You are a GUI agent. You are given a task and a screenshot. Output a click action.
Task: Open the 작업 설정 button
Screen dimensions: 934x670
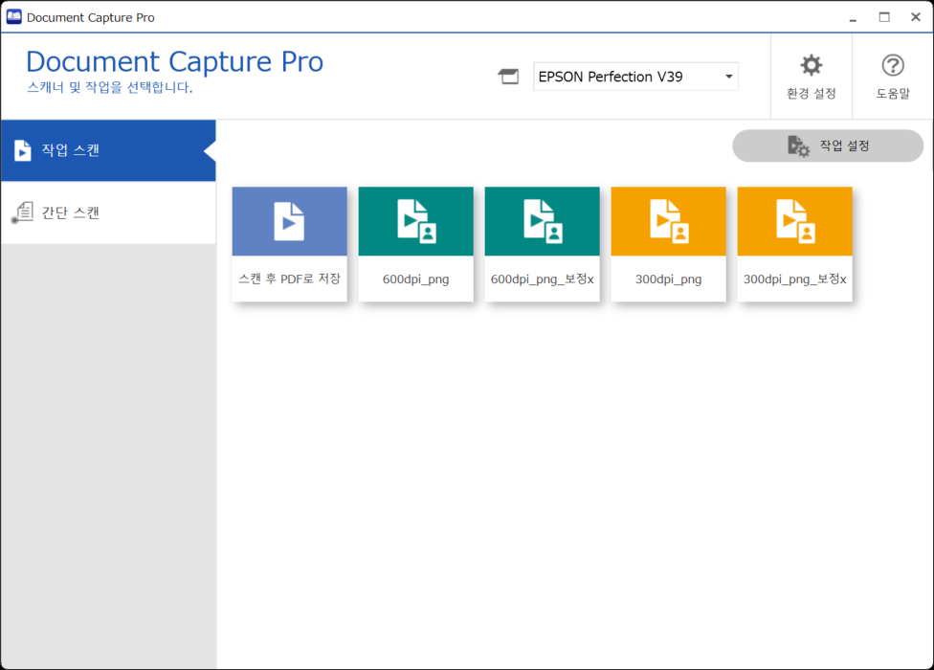(828, 145)
